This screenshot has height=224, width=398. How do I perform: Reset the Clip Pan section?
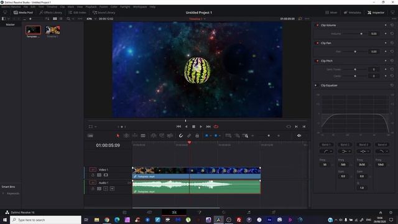[x=392, y=43]
